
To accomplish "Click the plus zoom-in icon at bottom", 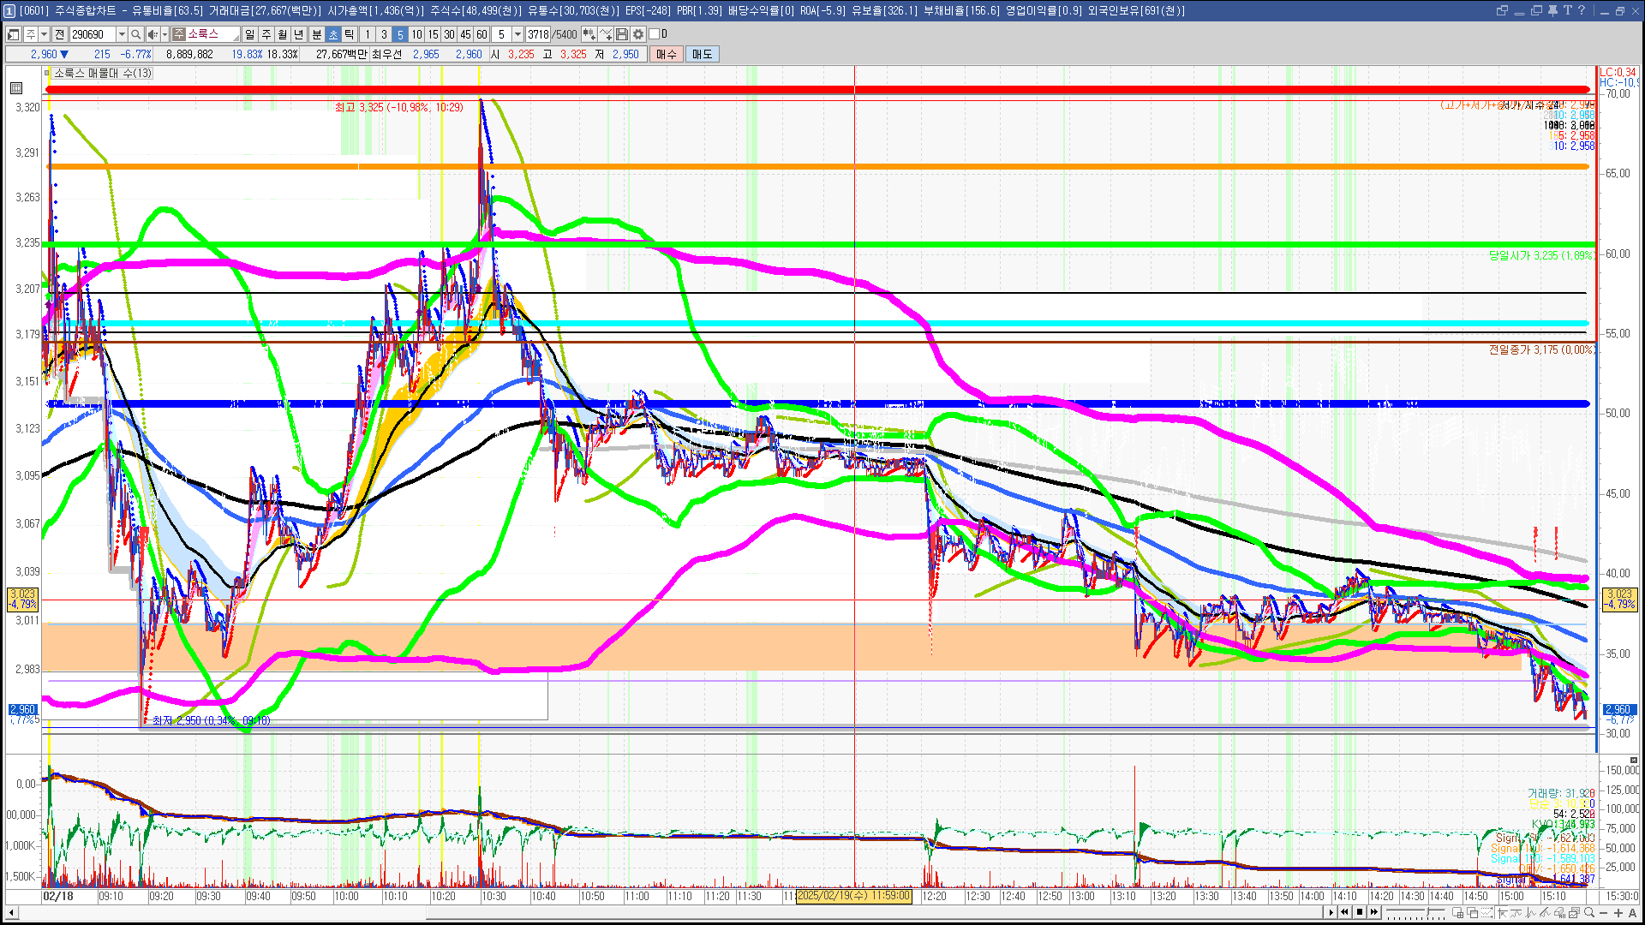I will (1618, 912).
